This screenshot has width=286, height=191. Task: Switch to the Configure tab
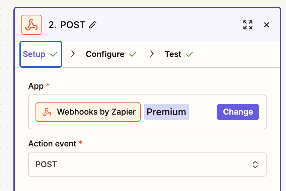pyautogui.click(x=105, y=54)
